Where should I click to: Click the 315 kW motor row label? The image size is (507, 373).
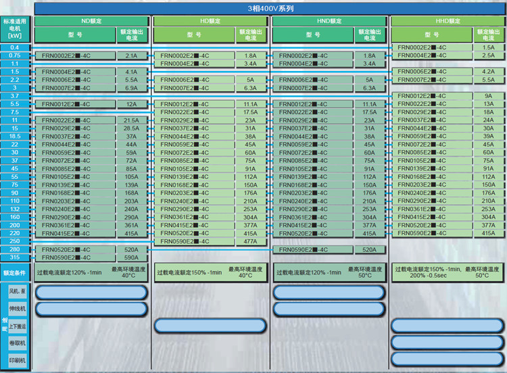[x=15, y=257]
